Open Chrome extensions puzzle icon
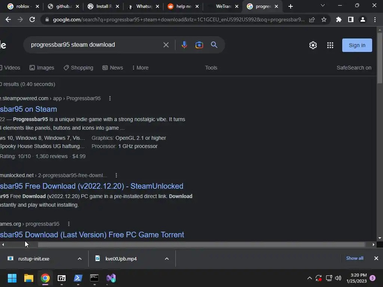Image resolution: width=383 pixels, height=287 pixels. (339, 19)
